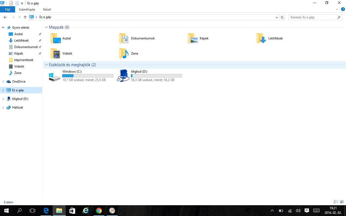The width and height of the screenshot is (346, 216).
Task: Click the '8 elem' status bar text
Action: [x=8, y=202]
